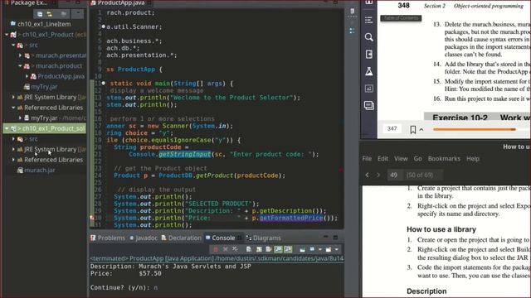Remove all terminated launches in Console
Image resolution: width=531 pixels, height=298 pixels.
235,249
